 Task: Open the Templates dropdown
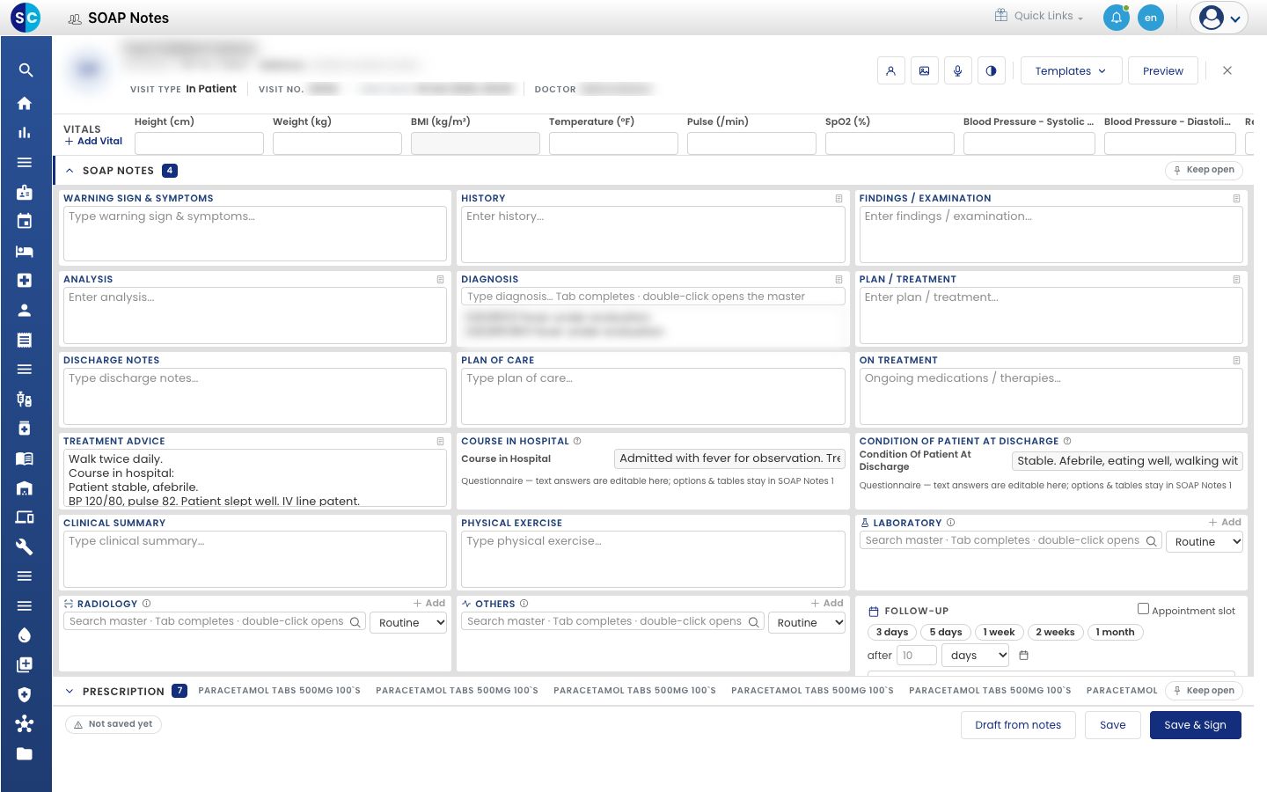(x=1071, y=71)
